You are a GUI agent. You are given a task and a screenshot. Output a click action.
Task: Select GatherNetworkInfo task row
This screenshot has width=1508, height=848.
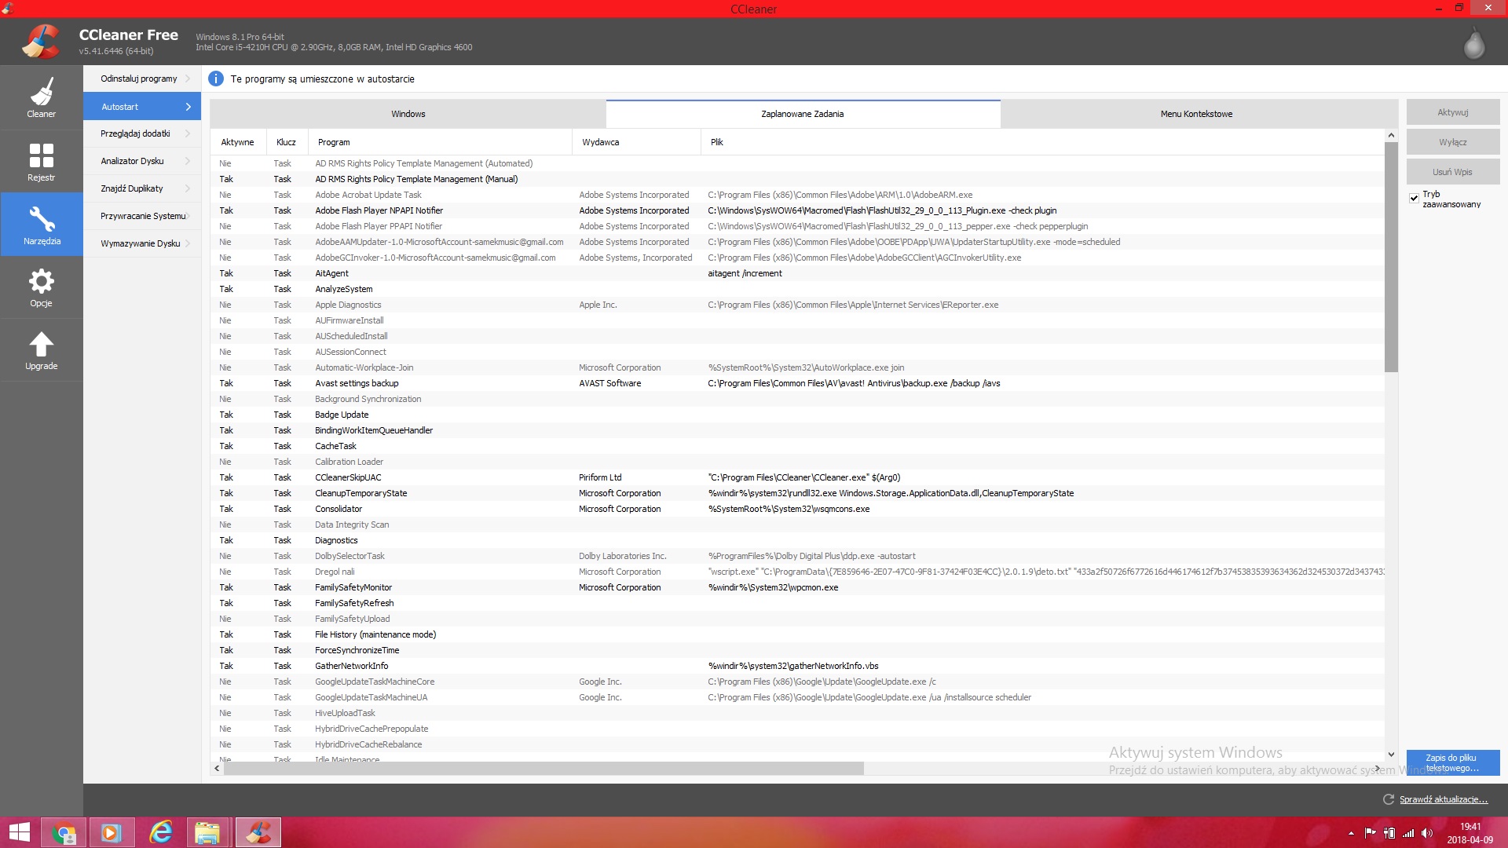pyautogui.click(x=797, y=666)
